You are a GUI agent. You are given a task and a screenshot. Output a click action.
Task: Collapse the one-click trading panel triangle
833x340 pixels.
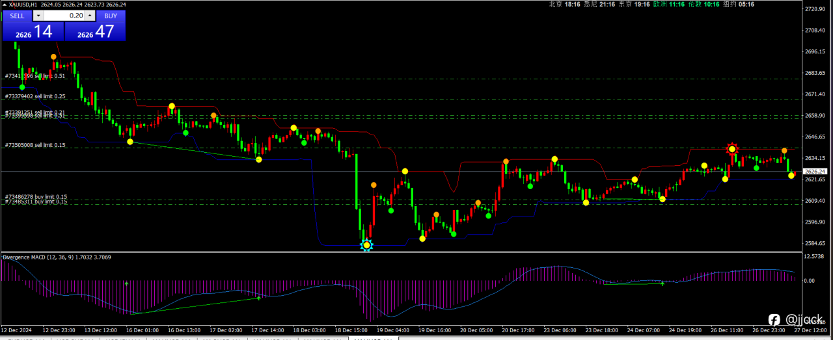pos(5,4)
